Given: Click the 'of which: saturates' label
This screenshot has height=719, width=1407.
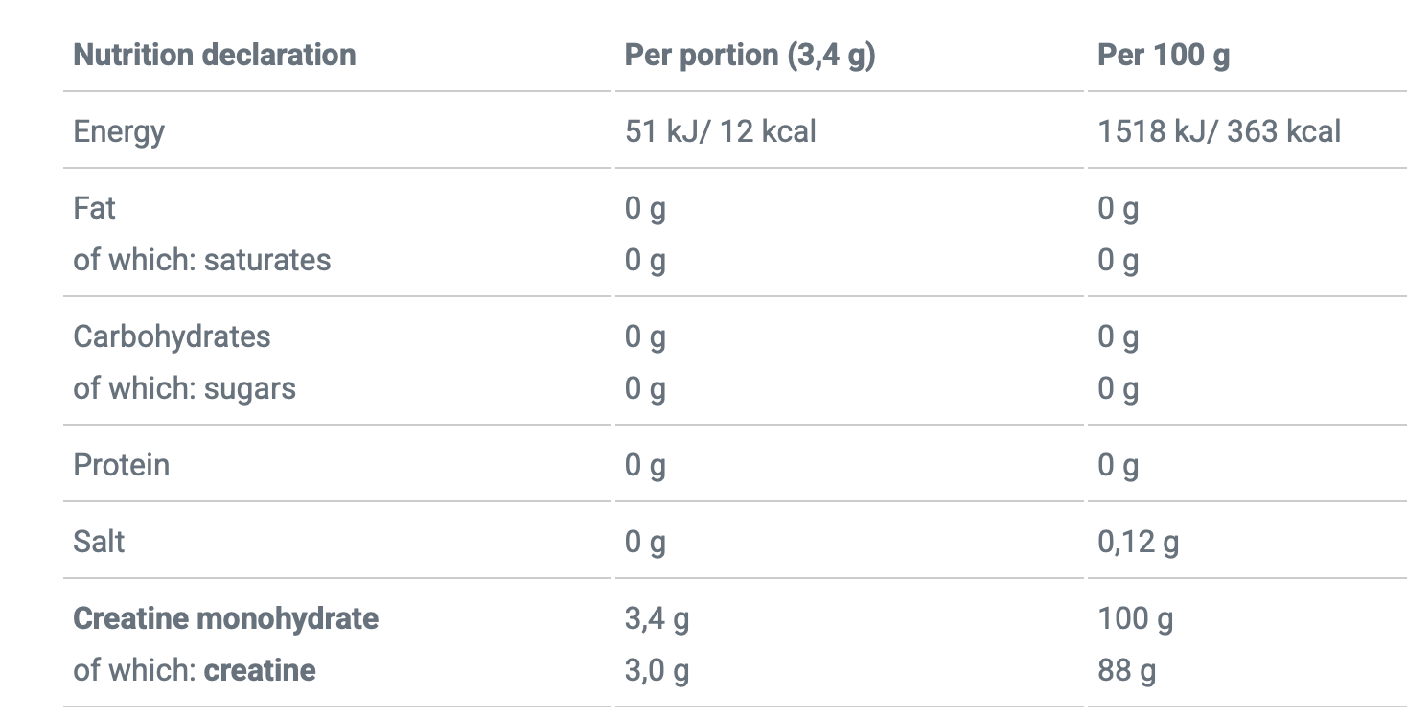Looking at the screenshot, I should click(x=201, y=260).
